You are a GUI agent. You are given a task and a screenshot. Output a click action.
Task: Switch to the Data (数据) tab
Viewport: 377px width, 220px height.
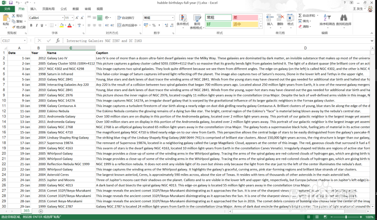pos(76,9)
